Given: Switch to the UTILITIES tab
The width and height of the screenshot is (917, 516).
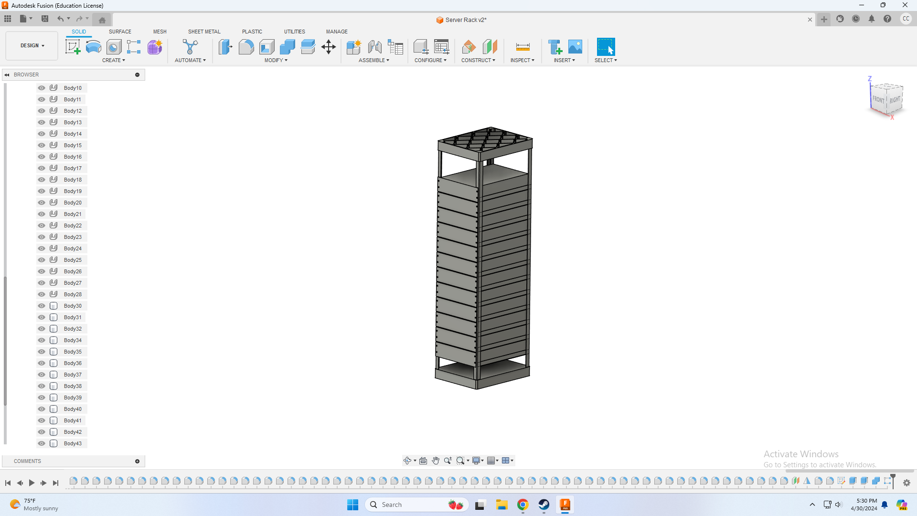Looking at the screenshot, I should point(295,32).
